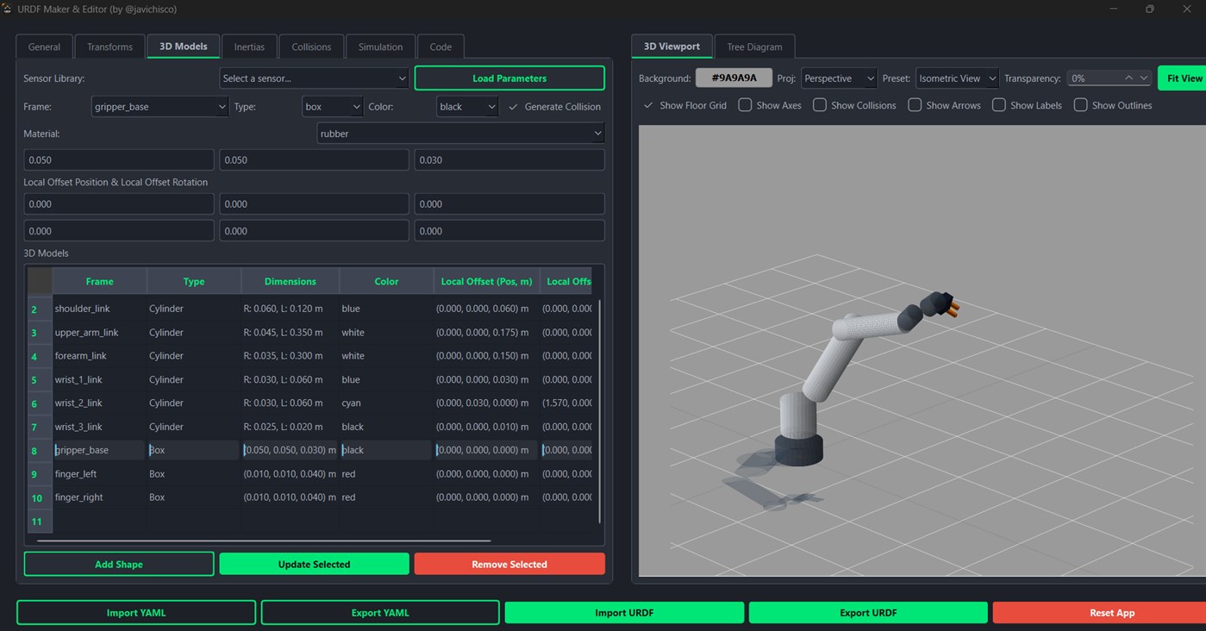The image size is (1206, 631).
Task: Click the cyan color cell
Action: coord(386,403)
